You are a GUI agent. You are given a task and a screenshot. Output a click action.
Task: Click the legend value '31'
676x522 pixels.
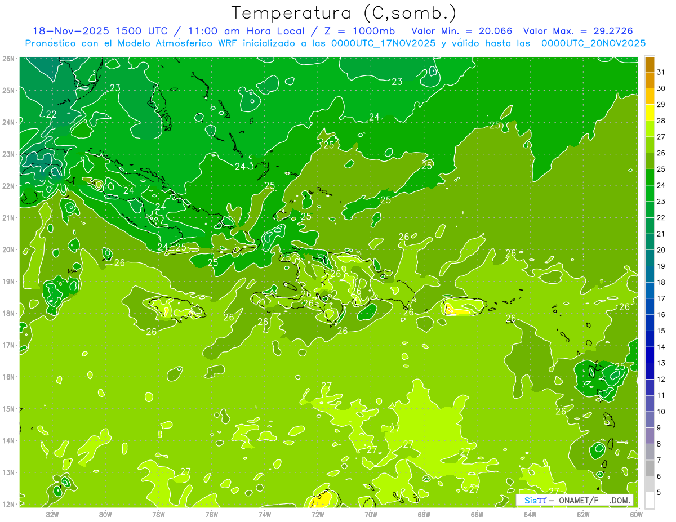coord(661,72)
